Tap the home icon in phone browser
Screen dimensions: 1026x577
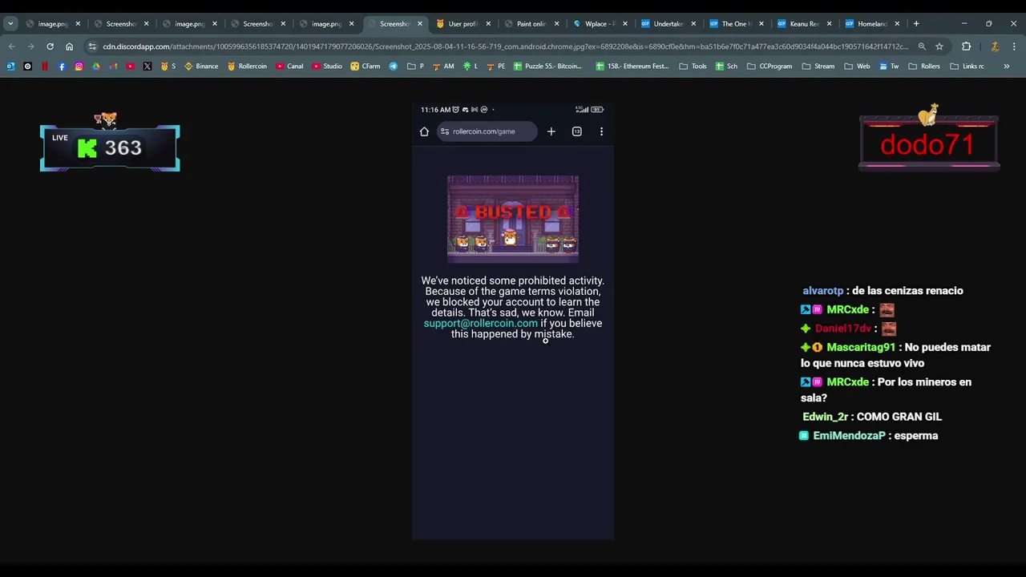424,131
